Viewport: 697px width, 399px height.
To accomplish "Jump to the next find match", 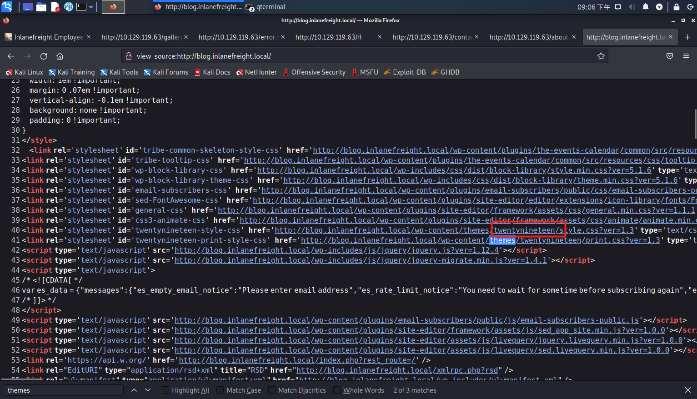I will 148,390.
